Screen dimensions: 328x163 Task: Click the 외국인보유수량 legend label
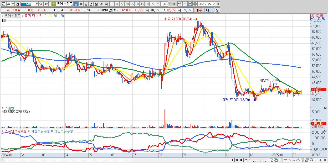point(16,131)
